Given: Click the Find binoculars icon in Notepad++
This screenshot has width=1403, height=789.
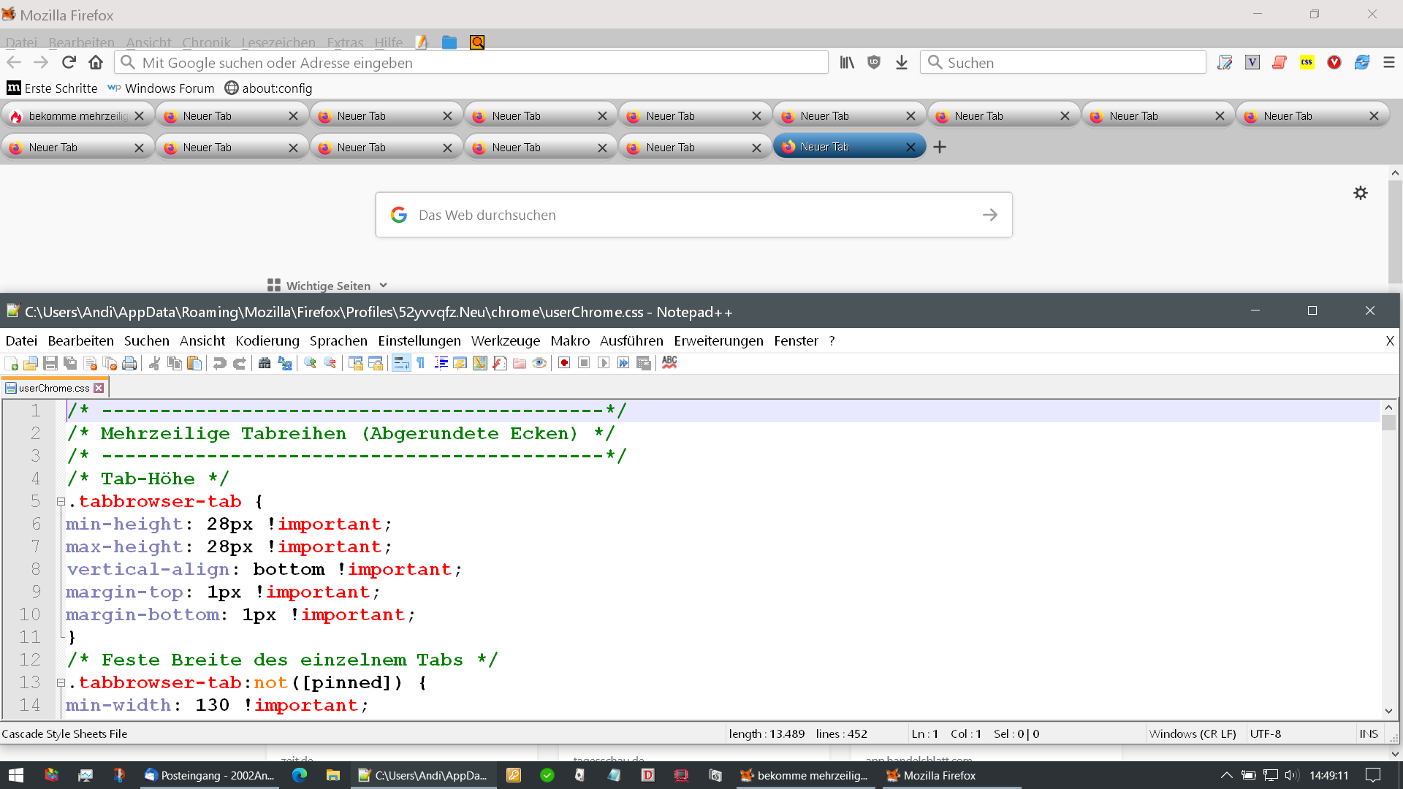Looking at the screenshot, I should click(x=265, y=363).
